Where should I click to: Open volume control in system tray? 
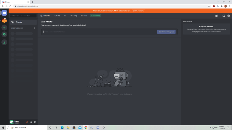pos(216,128)
